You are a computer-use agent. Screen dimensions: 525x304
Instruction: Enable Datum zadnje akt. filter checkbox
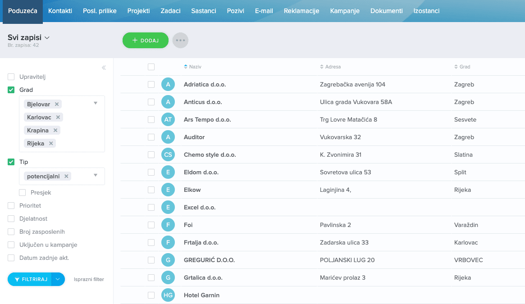11,258
